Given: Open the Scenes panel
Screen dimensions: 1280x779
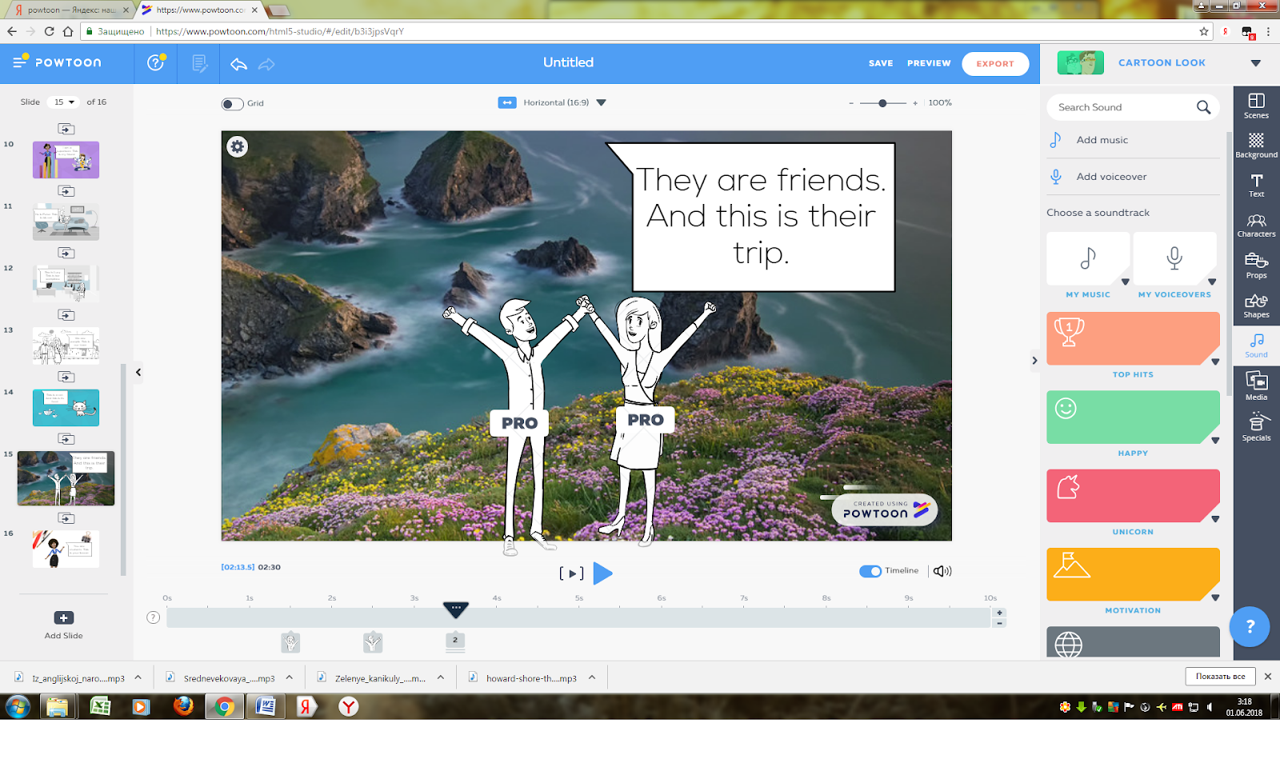Looking at the screenshot, I should point(1256,106).
